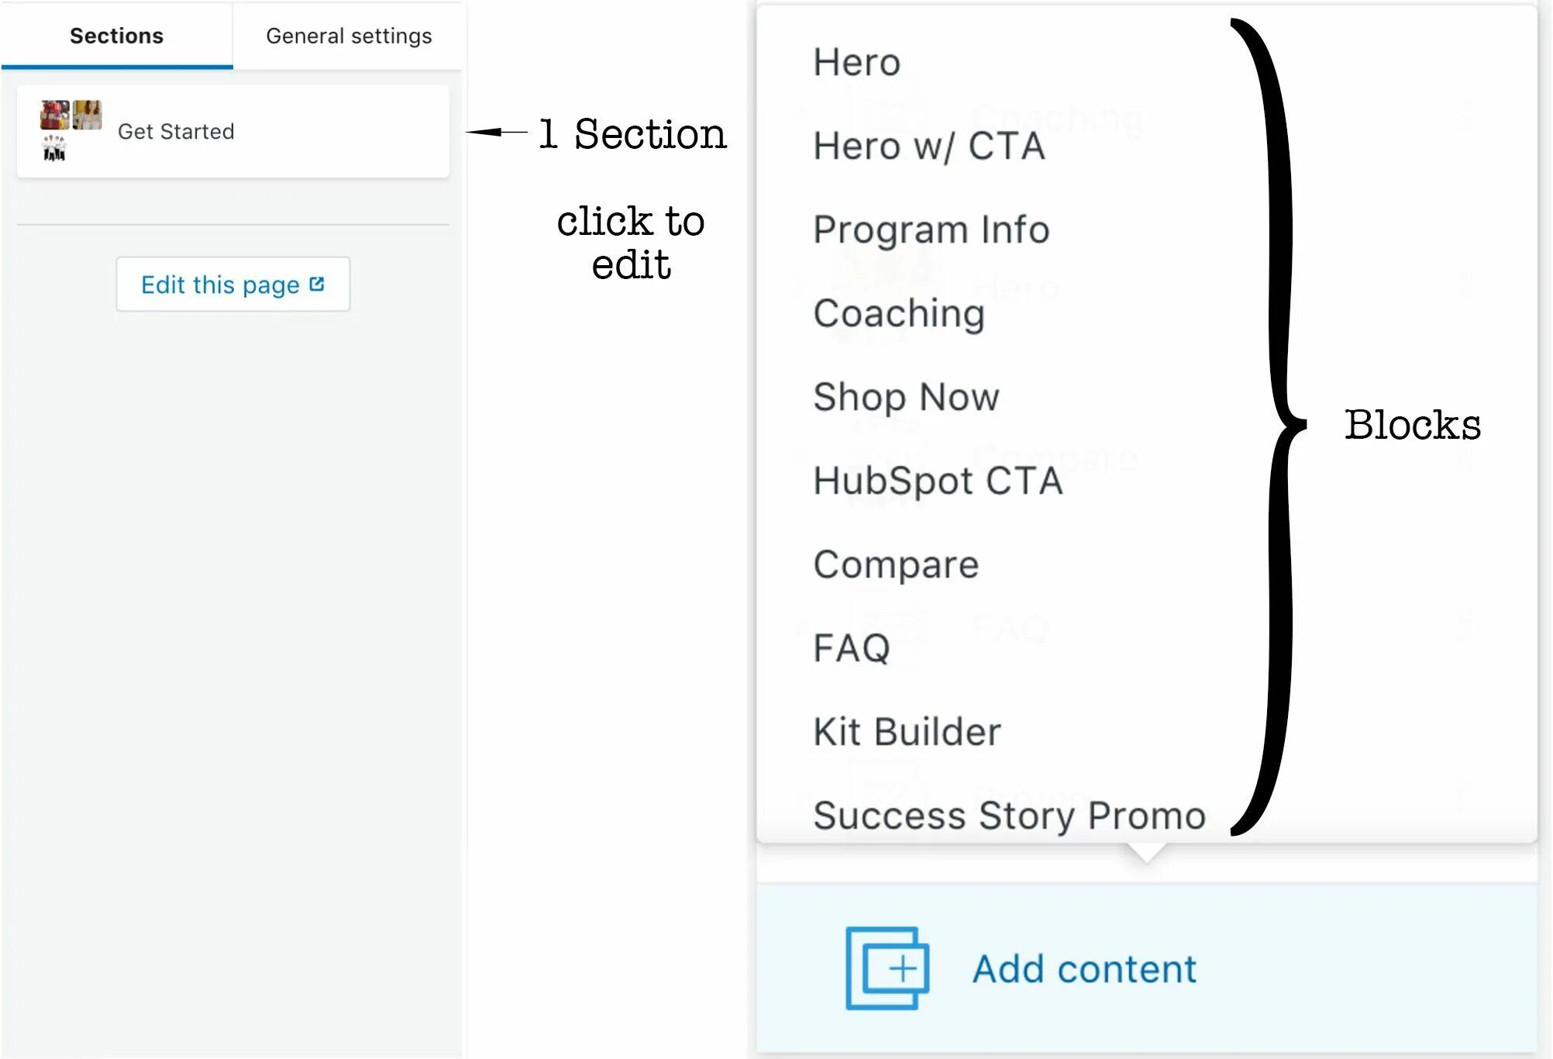Click the Add content label
Image resolution: width=1553 pixels, height=1059 pixels.
[x=1085, y=969]
